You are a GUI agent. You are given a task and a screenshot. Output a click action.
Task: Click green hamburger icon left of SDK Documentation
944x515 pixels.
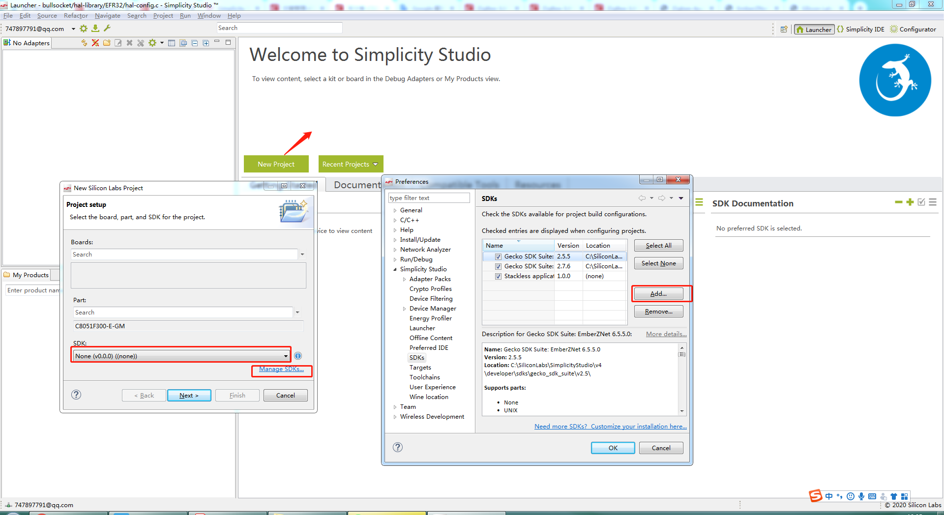[x=699, y=202]
